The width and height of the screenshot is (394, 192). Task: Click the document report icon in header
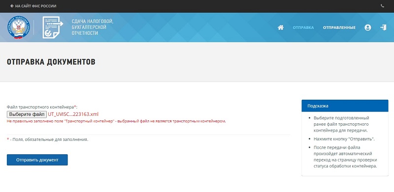[53, 27]
